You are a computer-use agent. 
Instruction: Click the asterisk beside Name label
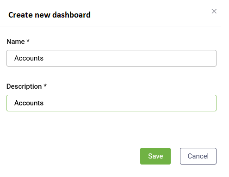[28, 41]
